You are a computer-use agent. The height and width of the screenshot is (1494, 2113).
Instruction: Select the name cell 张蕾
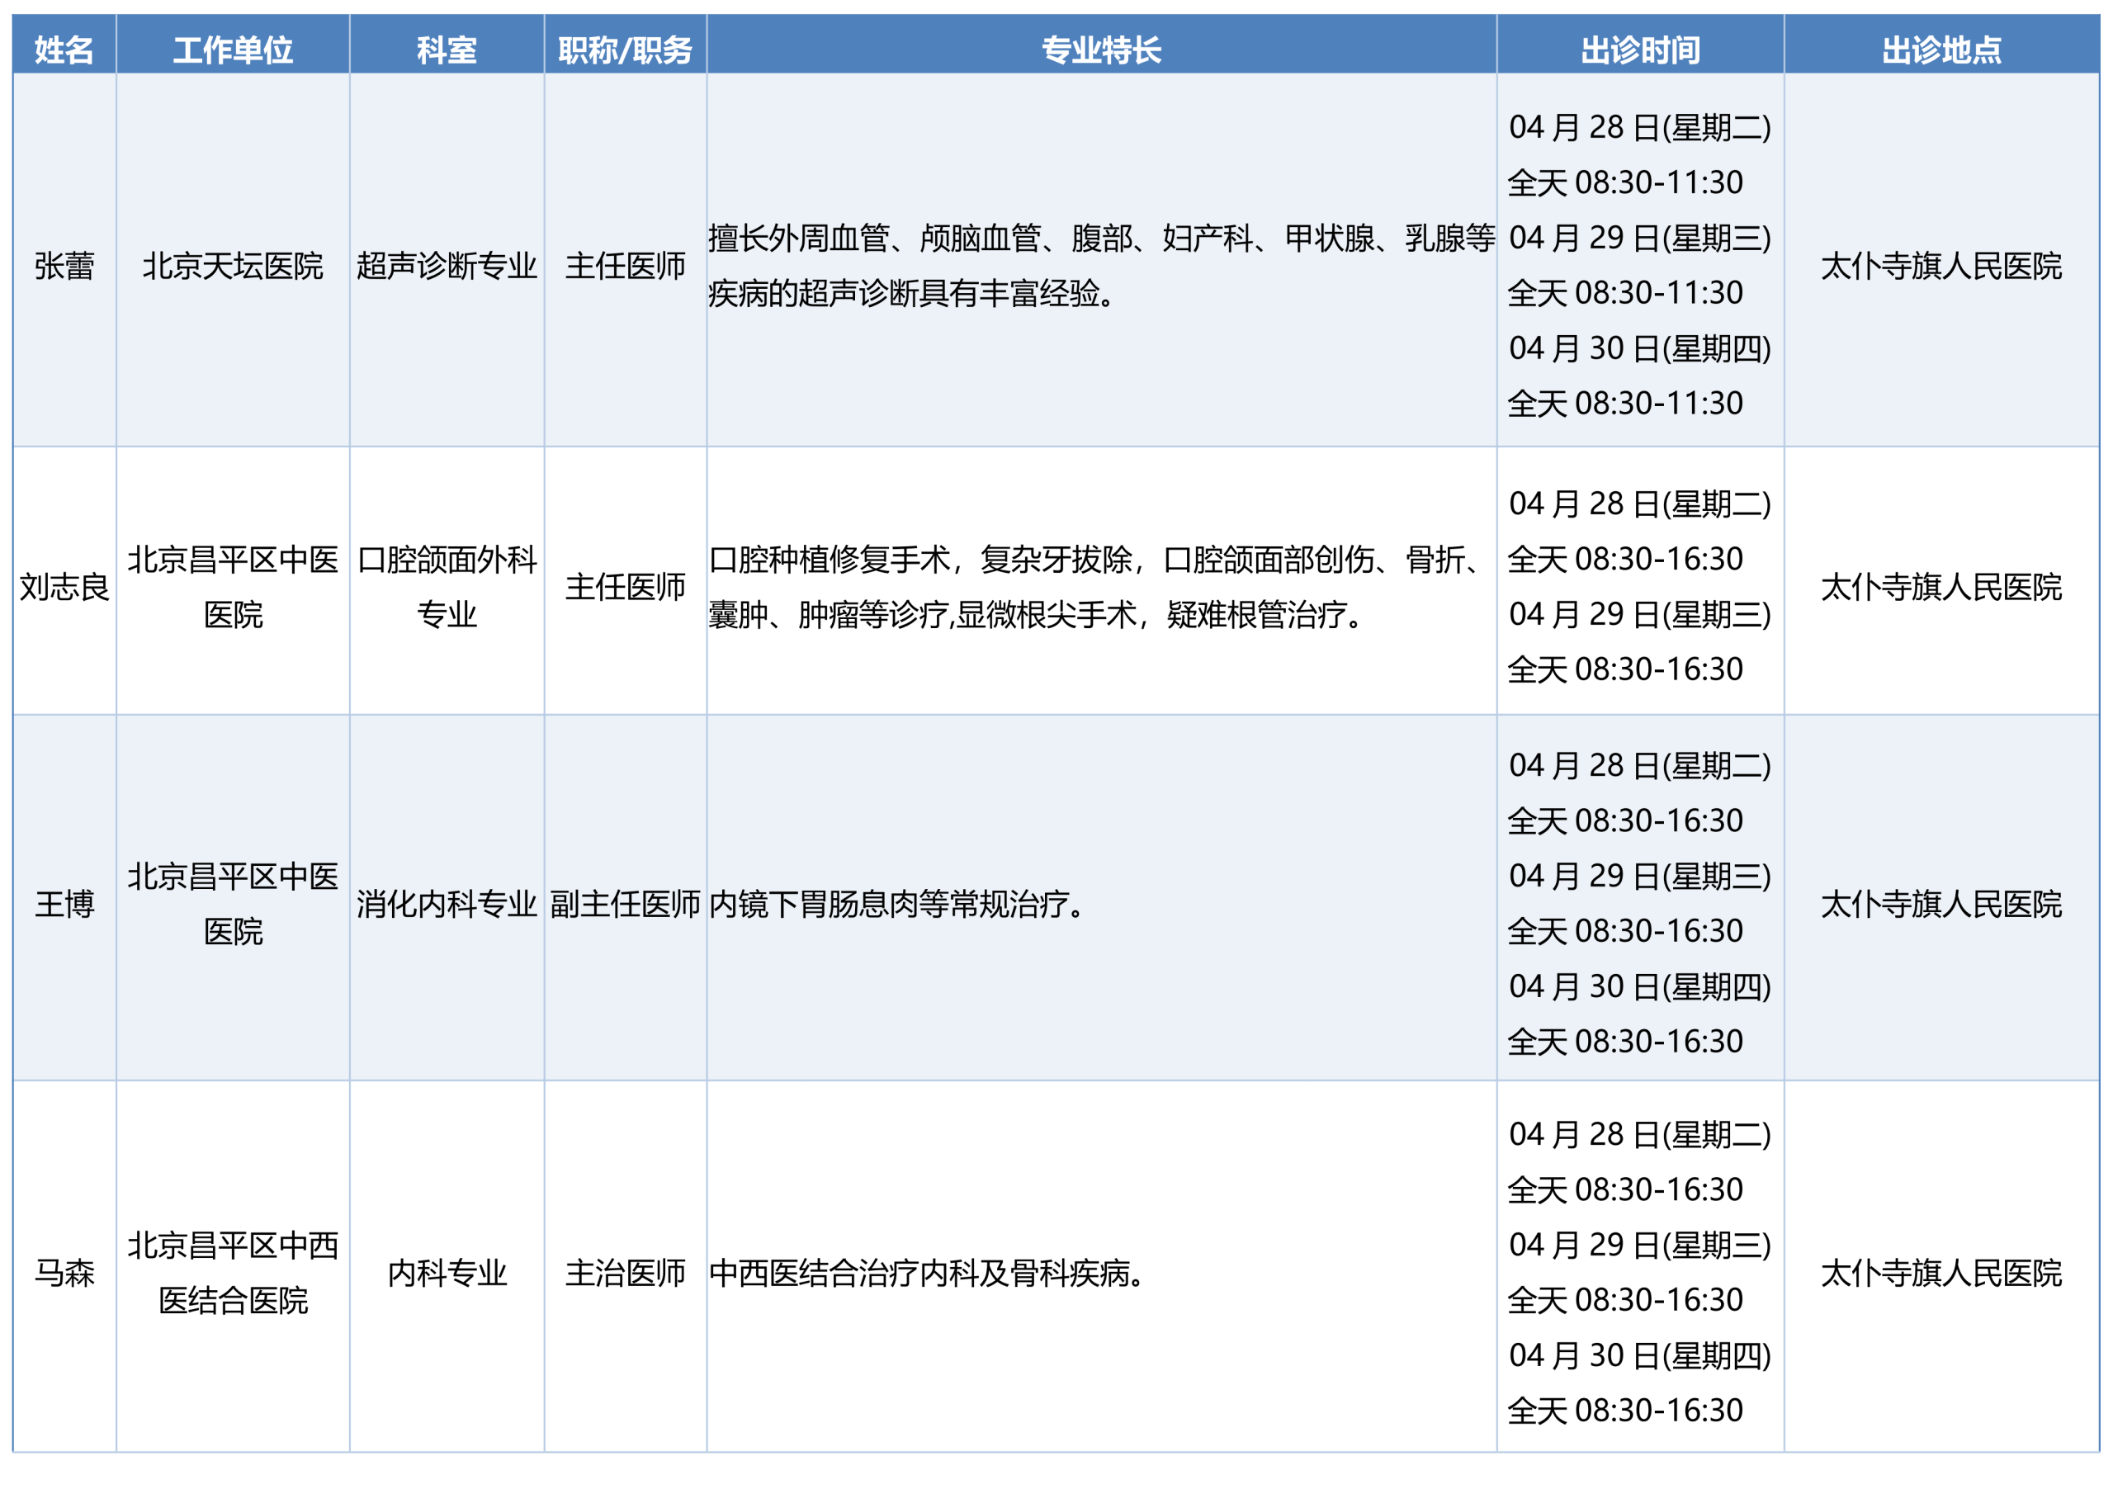(64, 266)
